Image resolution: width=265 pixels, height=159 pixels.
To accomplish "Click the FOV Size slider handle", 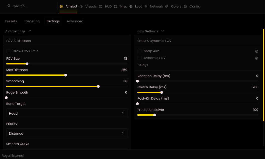I will click(x=27, y=64).
